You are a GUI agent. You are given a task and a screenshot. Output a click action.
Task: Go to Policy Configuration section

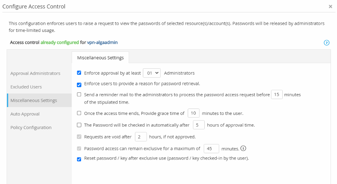click(x=31, y=127)
